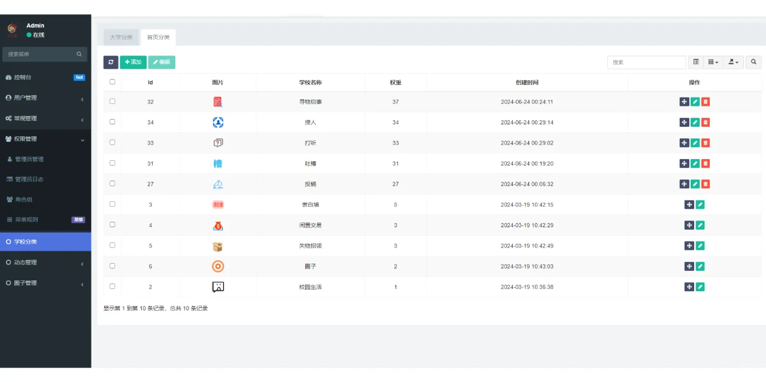Edit the 圈子 row with the pencil icon
766x382 pixels.
coord(700,266)
